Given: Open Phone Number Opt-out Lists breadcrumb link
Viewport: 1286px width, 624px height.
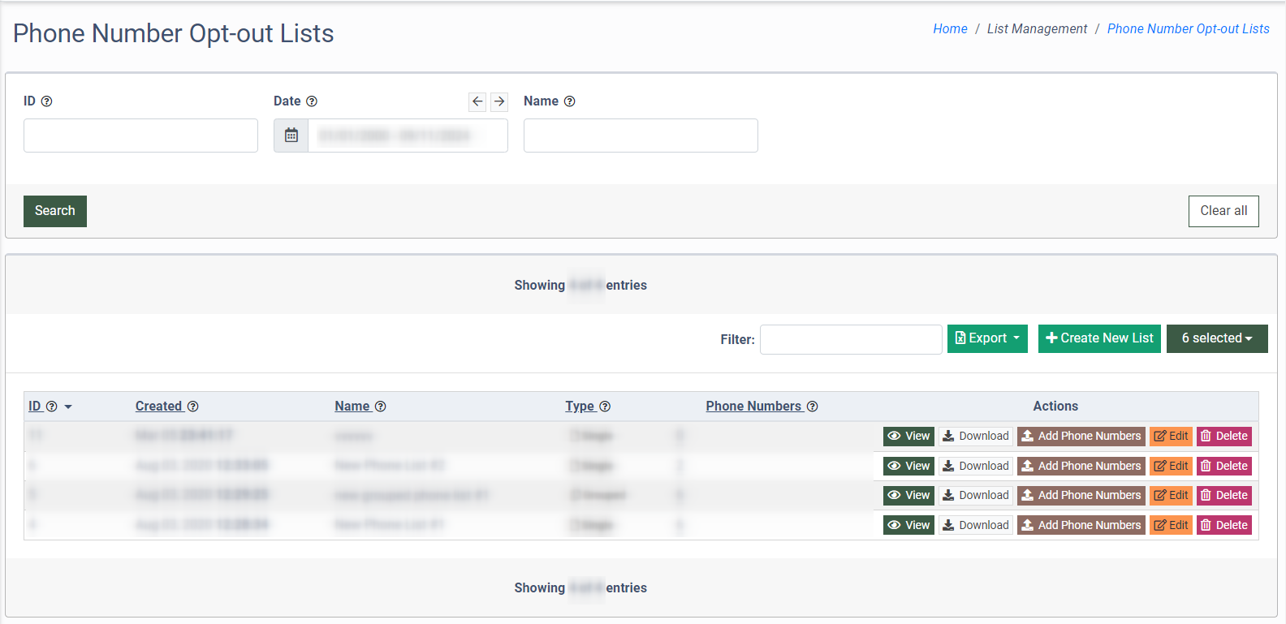Looking at the screenshot, I should point(1188,29).
